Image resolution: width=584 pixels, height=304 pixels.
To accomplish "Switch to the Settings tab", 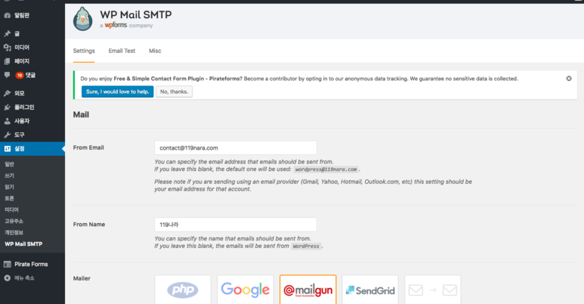I will [x=84, y=51].
